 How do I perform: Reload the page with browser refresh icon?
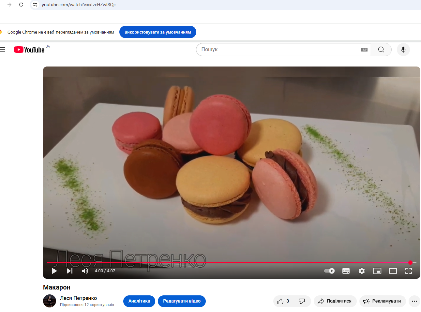coord(21,5)
